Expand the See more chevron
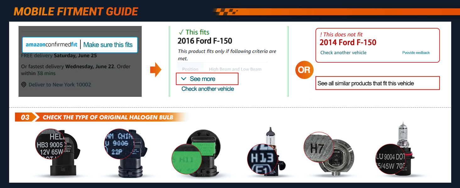460x188 pixels. pos(184,79)
